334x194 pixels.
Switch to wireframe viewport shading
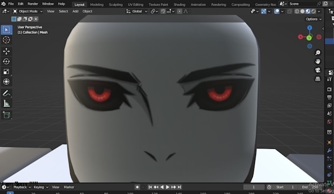click(297, 11)
